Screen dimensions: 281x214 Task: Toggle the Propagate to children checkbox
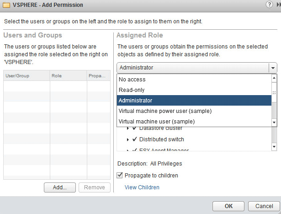(x=120, y=175)
